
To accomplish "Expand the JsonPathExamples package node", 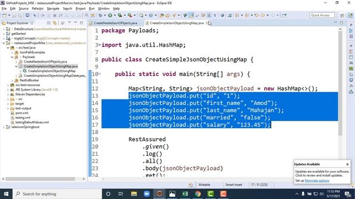I will click(12, 53).
